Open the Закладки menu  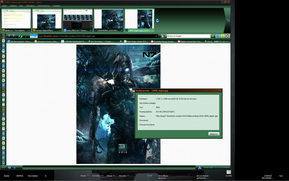(30, 6)
